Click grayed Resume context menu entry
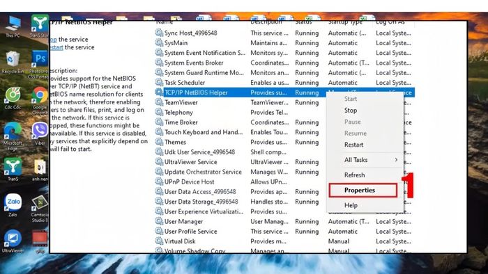This screenshot has height=274, width=488. 365,134
